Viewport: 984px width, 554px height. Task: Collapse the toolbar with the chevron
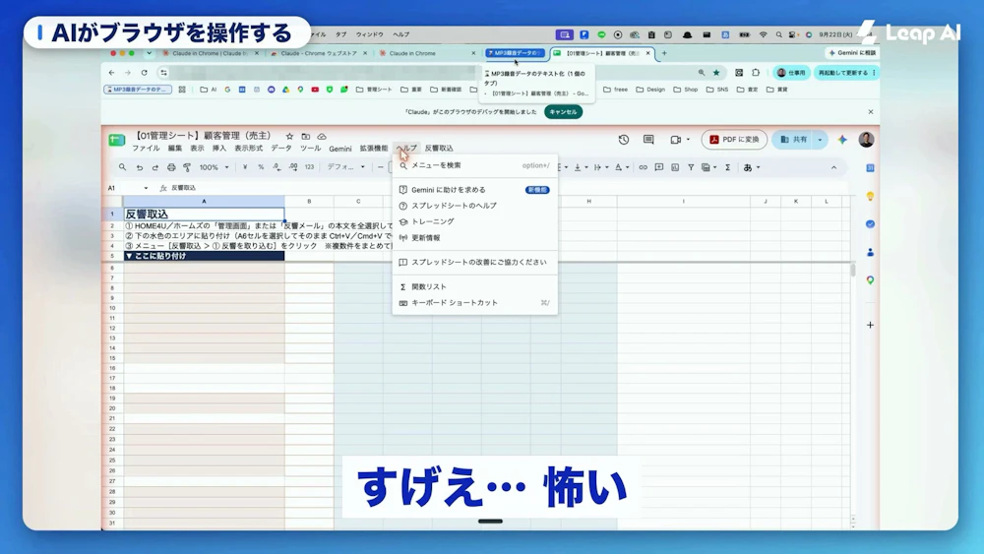(833, 167)
